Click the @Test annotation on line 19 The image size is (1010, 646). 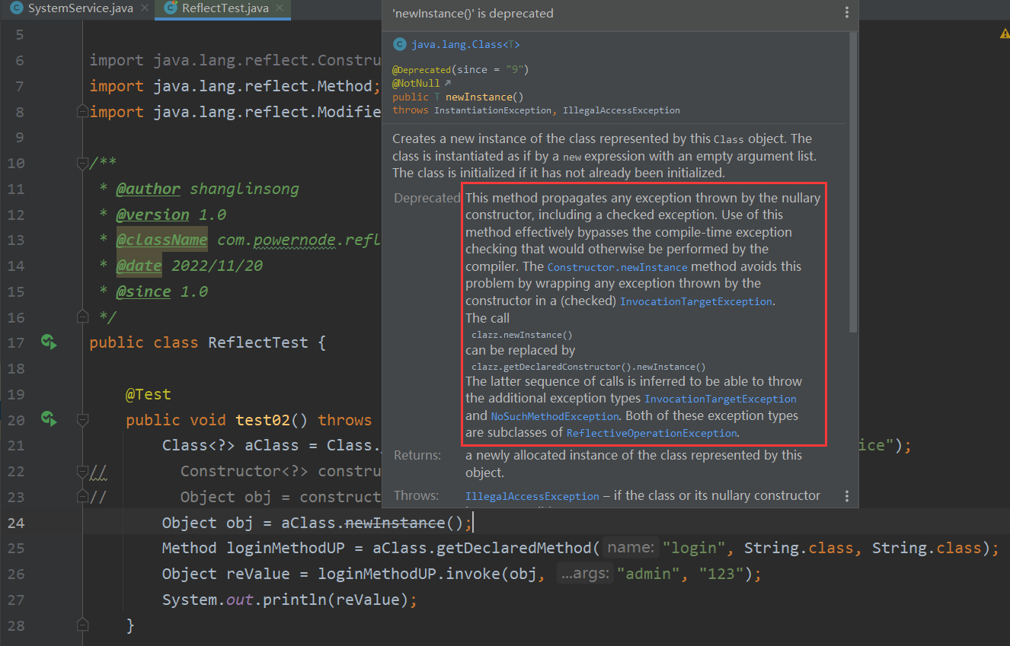pos(149,394)
